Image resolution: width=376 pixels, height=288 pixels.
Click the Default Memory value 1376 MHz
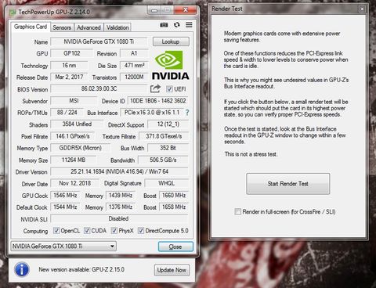coord(121,207)
